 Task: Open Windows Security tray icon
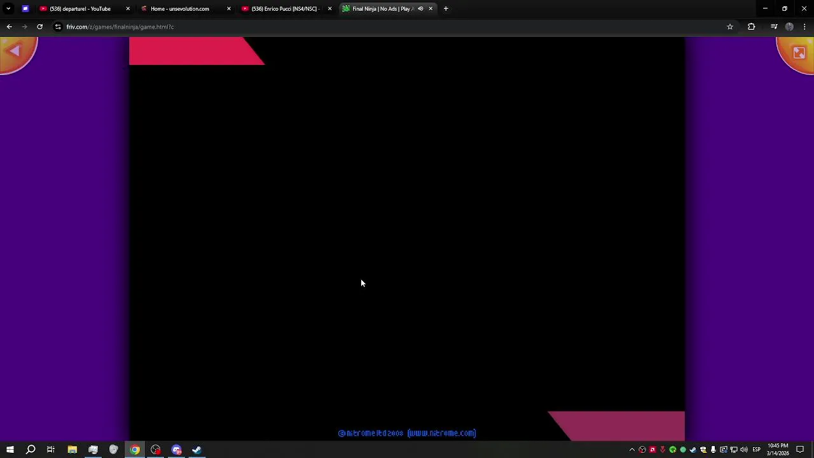click(703, 450)
